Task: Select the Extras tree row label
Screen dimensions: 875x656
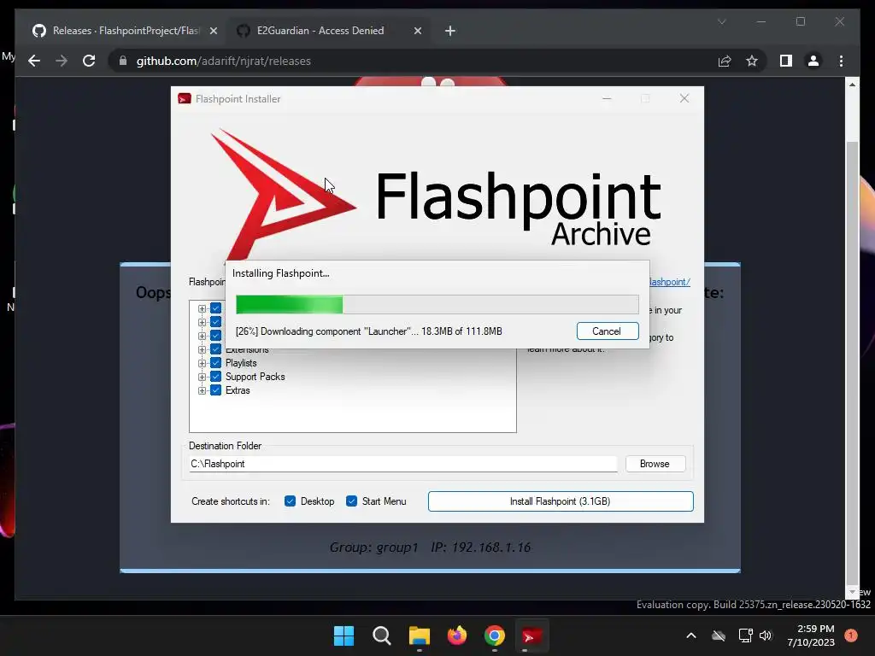Action: pyautogui.click(x=238, y=390)
